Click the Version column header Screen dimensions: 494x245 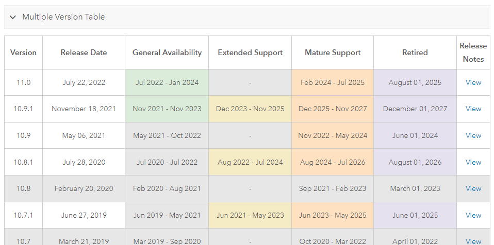23,52
